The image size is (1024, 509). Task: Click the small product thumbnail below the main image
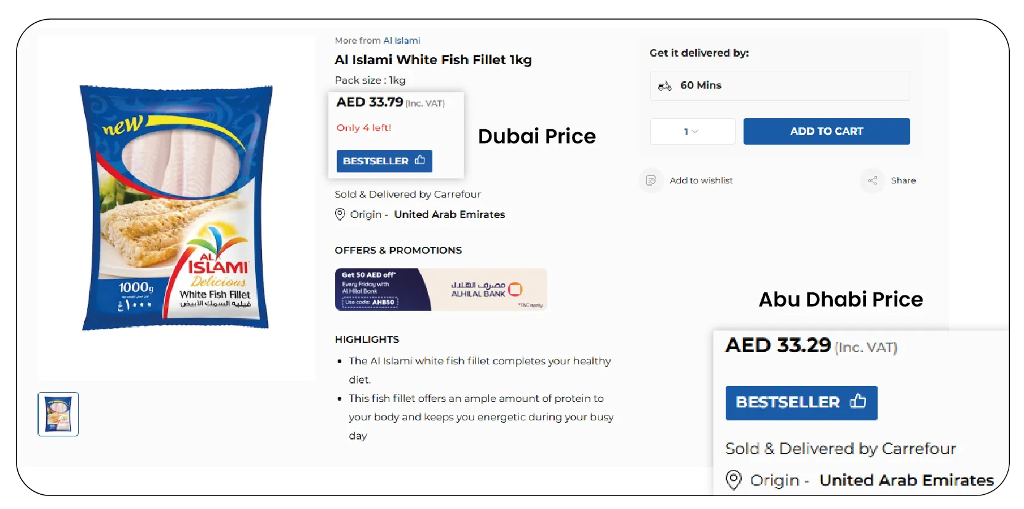58,414
